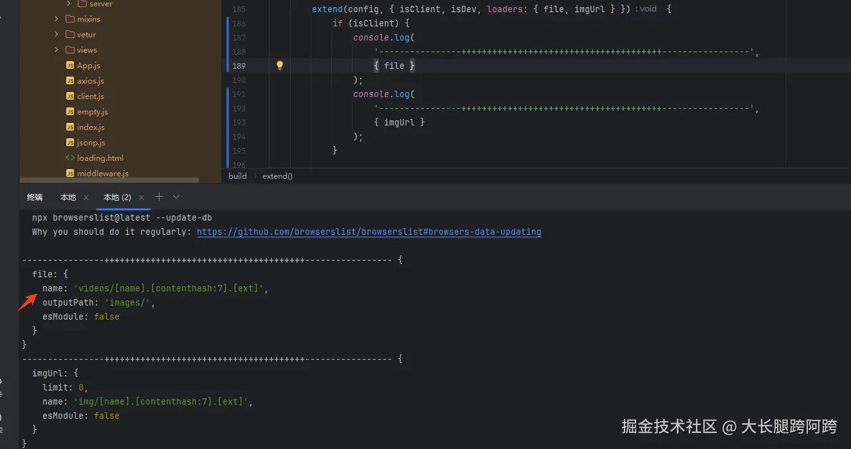Click the JS file icon beside jsonp.js

click(x=70, y=143)
